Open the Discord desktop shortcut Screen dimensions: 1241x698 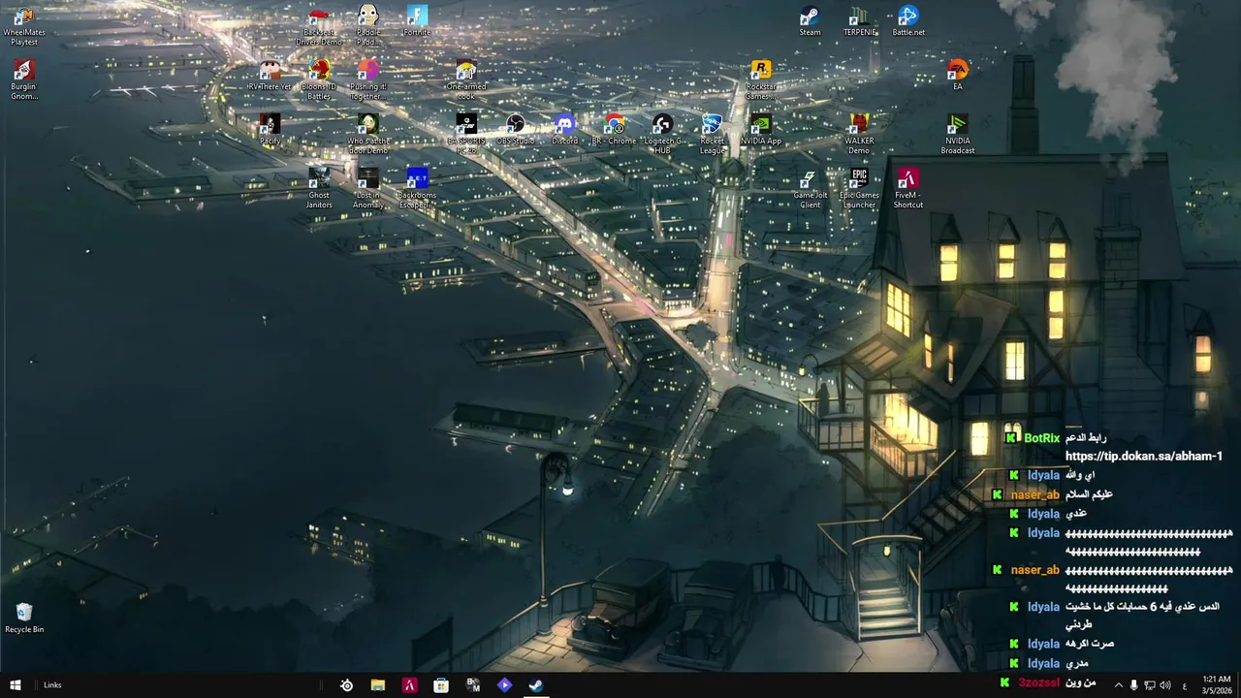pyautogui.click(x=564, y=130)
